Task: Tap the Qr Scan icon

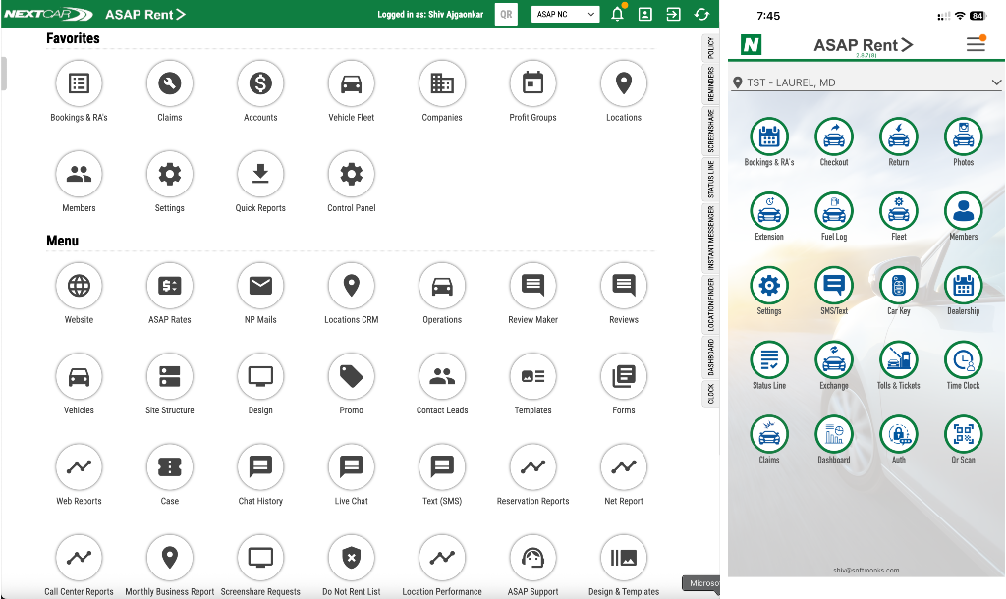Action: point(963,435)
